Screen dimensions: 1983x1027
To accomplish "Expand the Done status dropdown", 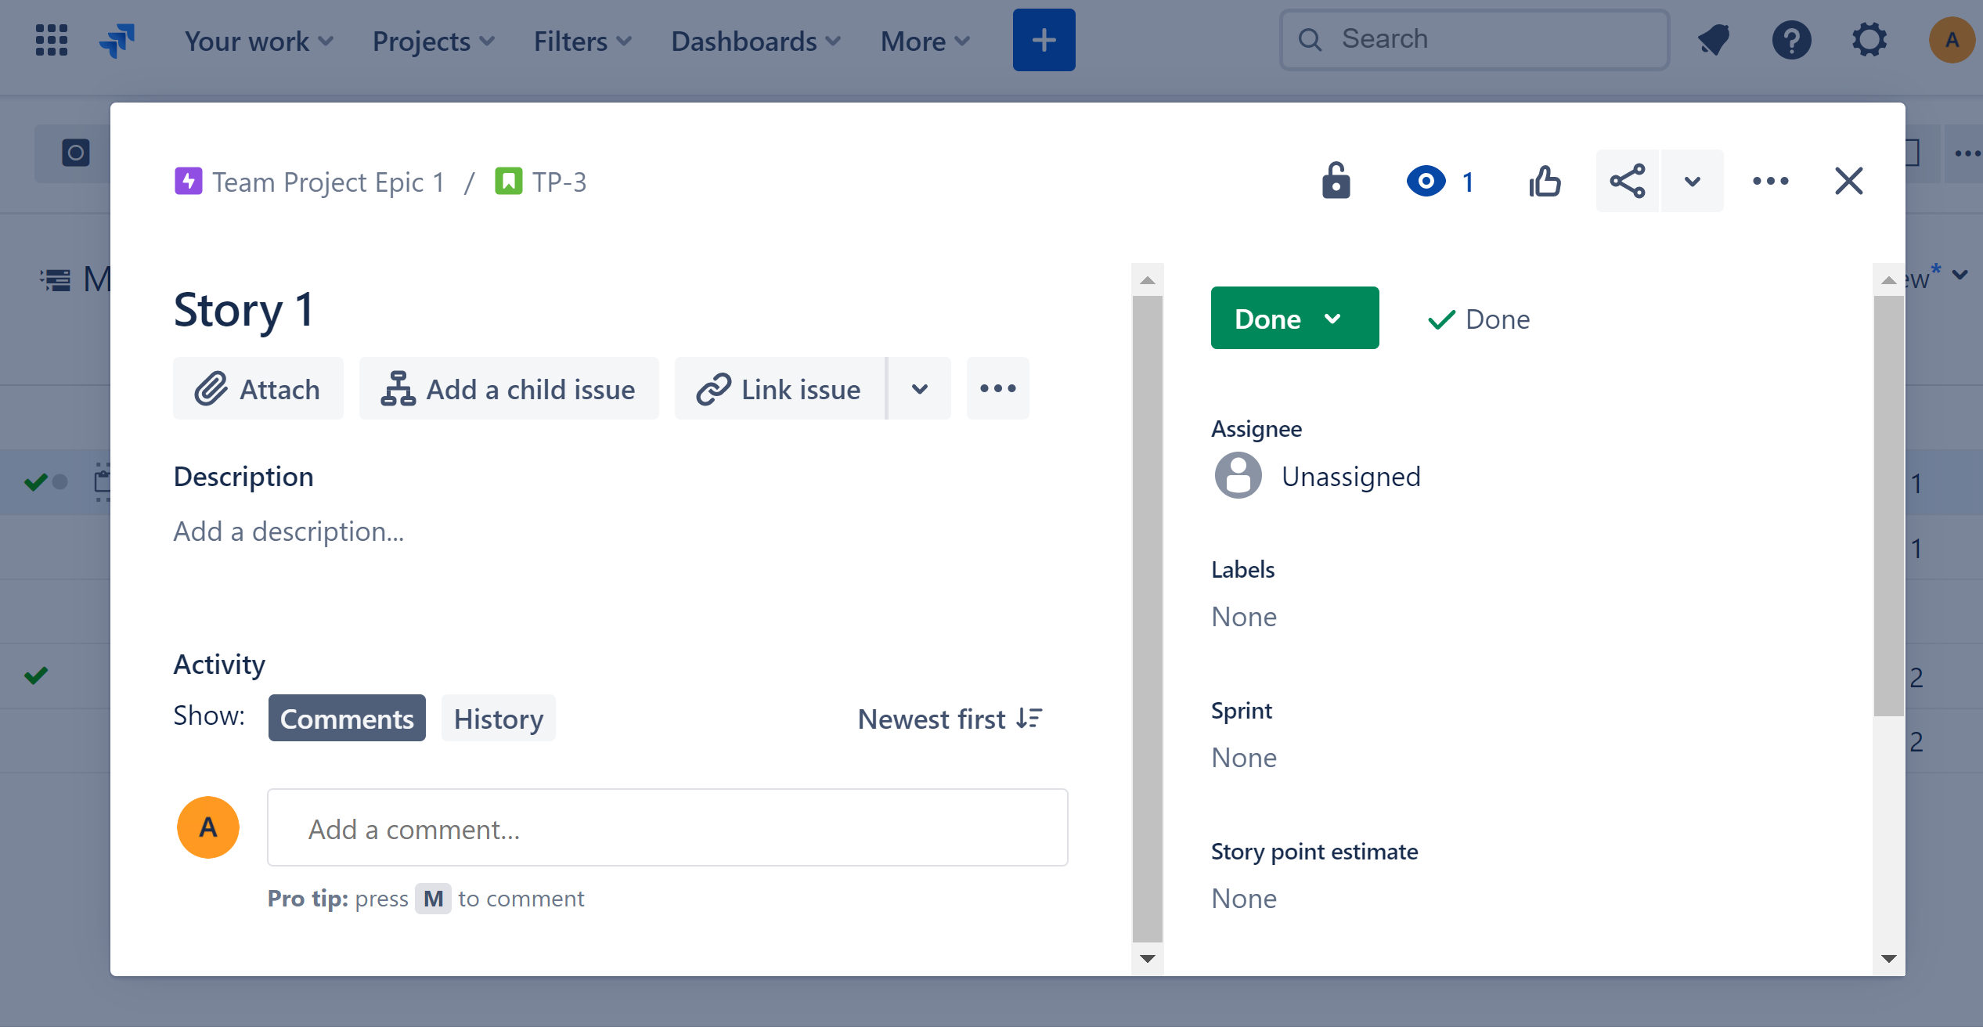I will (x=1294, y=319).
